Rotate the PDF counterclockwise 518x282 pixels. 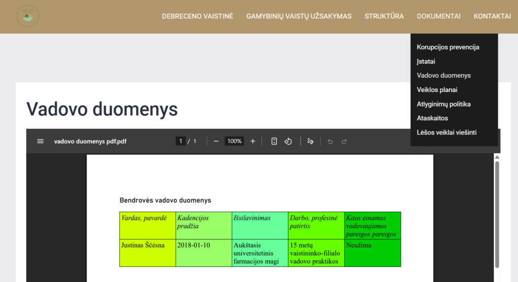[x=288, y=142]
